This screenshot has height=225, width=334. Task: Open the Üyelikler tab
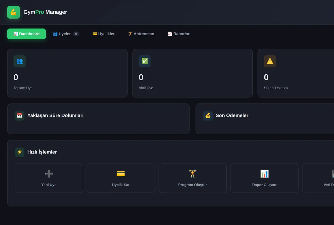(104, 34)
